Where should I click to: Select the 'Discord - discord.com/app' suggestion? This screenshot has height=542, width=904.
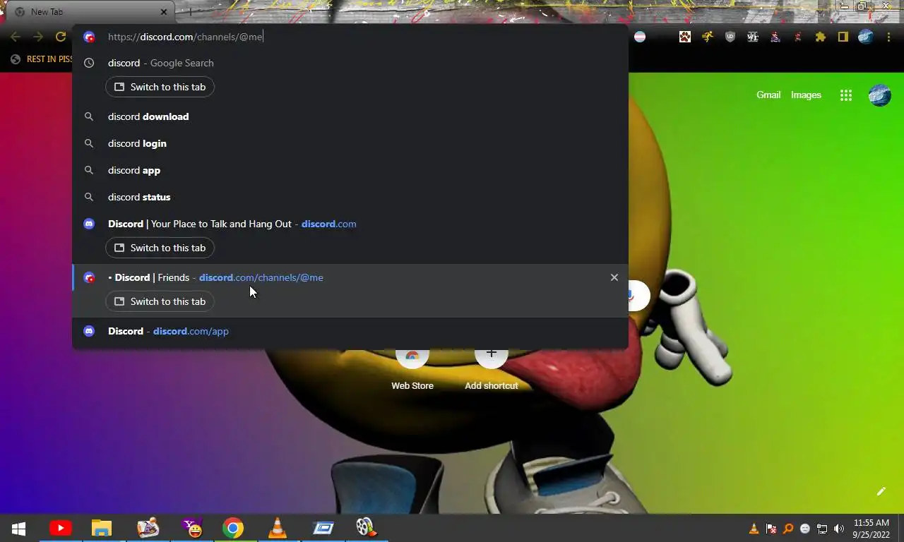[350, 331]
